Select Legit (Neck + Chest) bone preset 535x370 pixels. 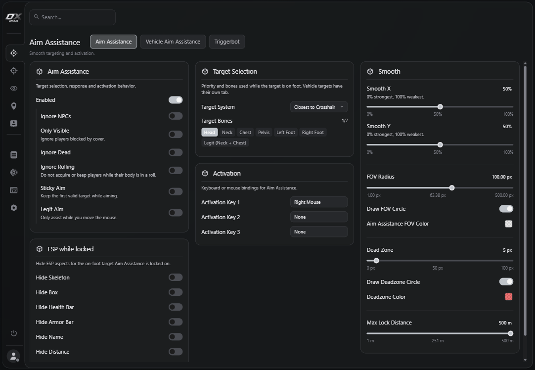click(x=225, y=142)
